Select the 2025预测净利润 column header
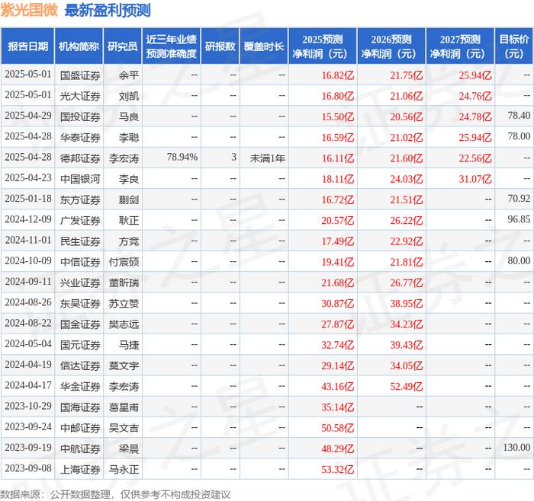Viewport: 534px width, 501px height. coord(323,46)
